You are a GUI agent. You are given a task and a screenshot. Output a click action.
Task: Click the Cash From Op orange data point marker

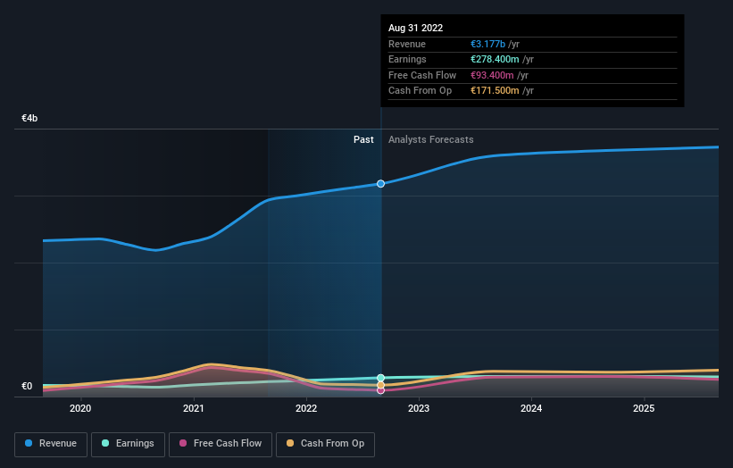coord(381,385)
